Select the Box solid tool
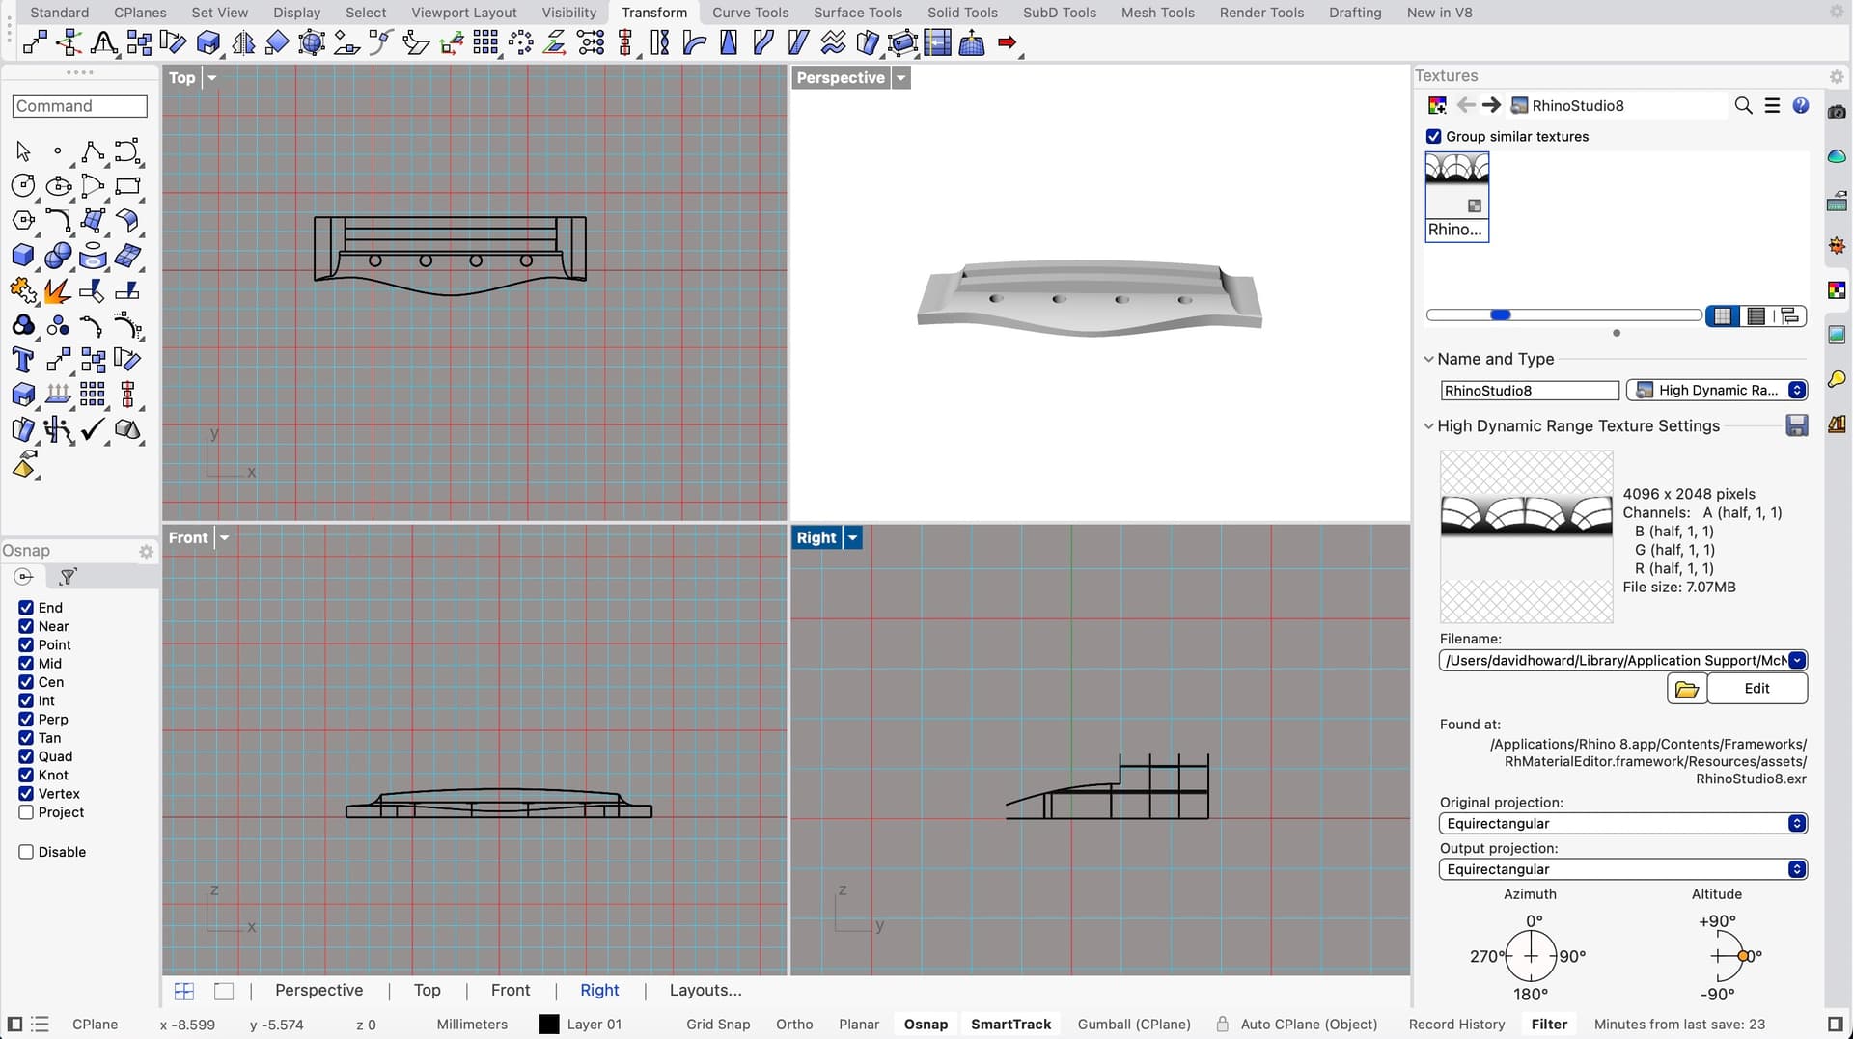This screenshot has width=1853, height=1039. point(23,255)
